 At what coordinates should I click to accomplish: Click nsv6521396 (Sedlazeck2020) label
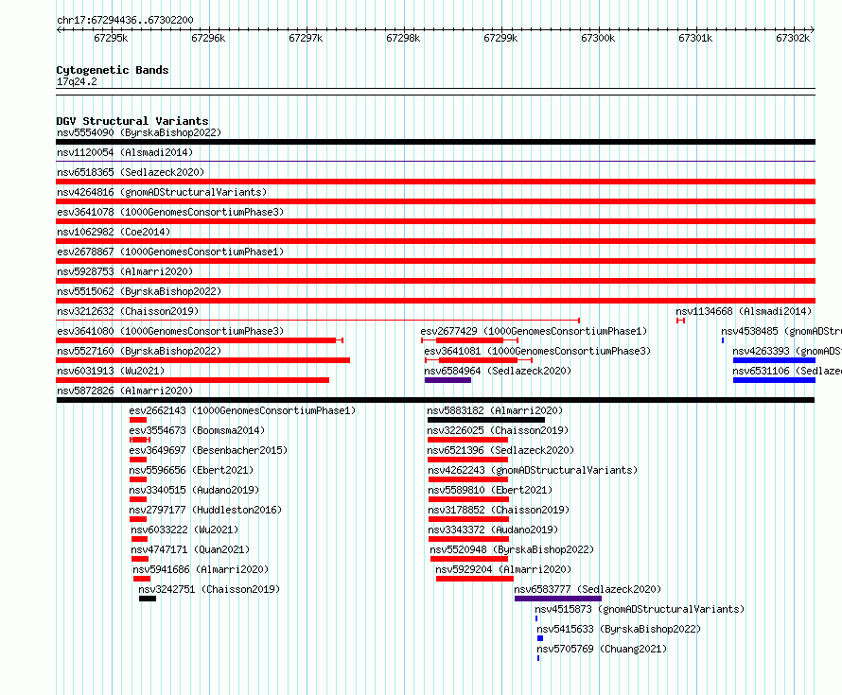point(500,450)
